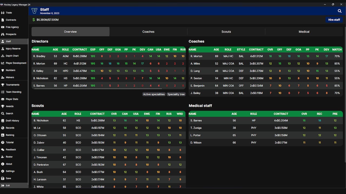
Task: Open the Tournaments trophy icon
Action: pos(3,85)
